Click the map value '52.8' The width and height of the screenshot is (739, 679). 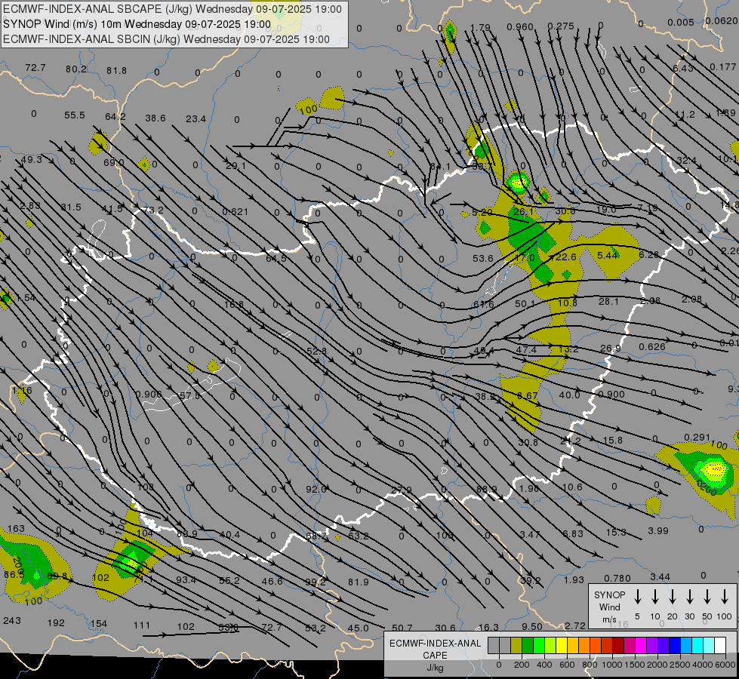pyautogui.click(x=316, y=351)
